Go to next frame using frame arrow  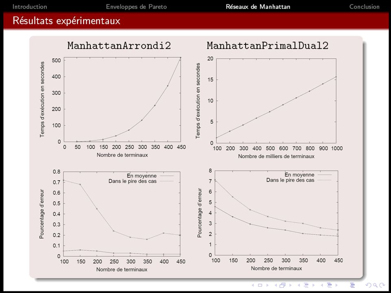tap(290, 285)
